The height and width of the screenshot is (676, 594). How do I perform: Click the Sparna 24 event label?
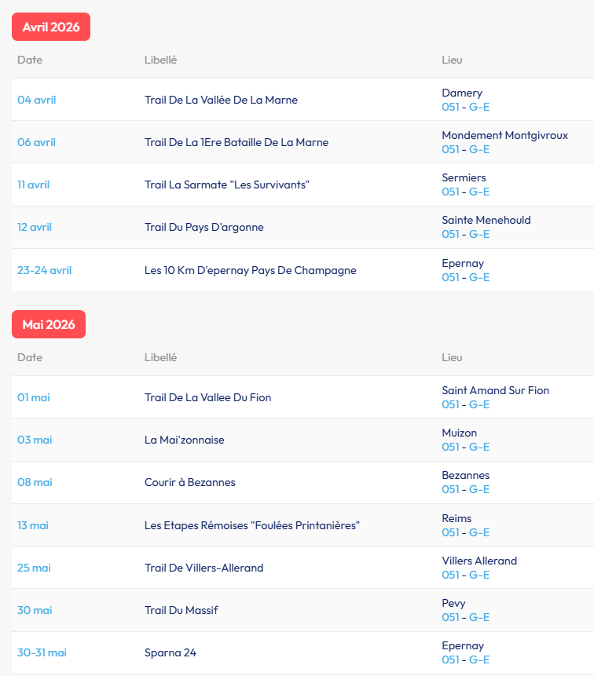click(x=170, y=652)
